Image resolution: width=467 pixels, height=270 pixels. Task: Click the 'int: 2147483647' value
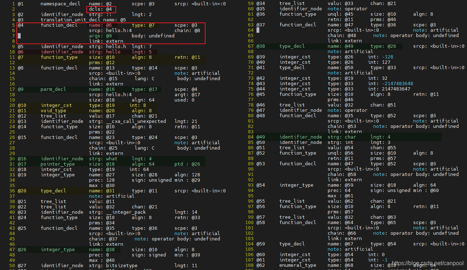(x=390, y=89)
